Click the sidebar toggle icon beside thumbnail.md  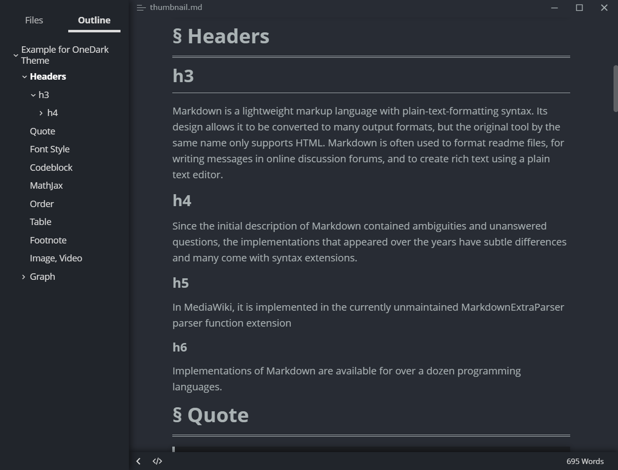141,7
